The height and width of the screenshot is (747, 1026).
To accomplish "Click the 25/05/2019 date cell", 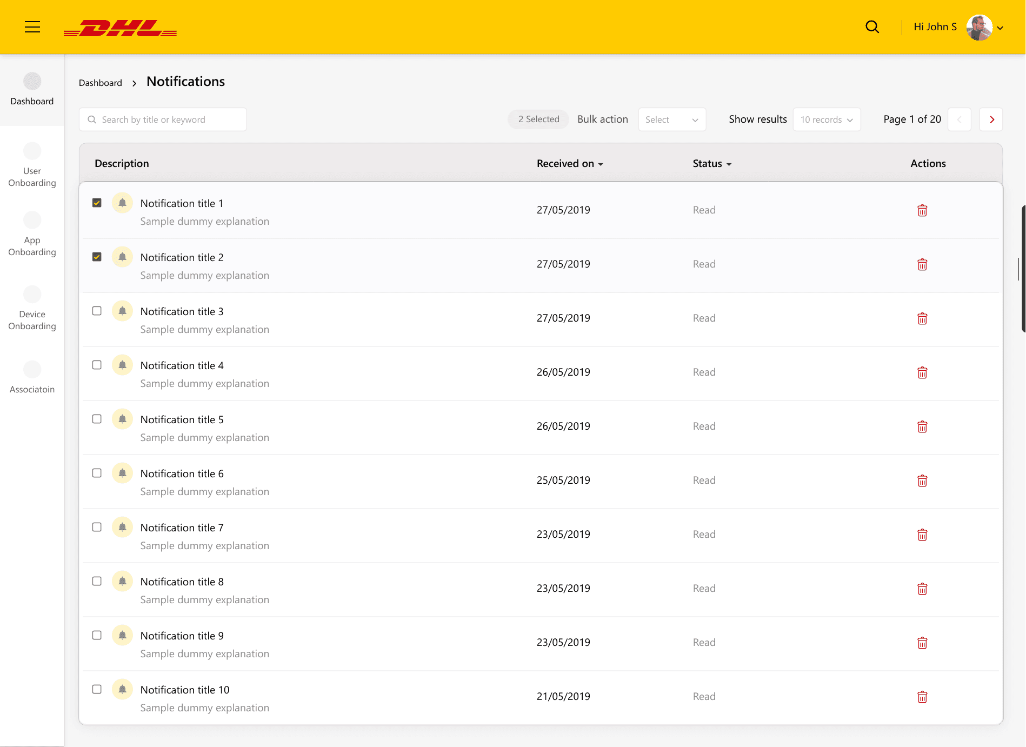I will [563, 480].
